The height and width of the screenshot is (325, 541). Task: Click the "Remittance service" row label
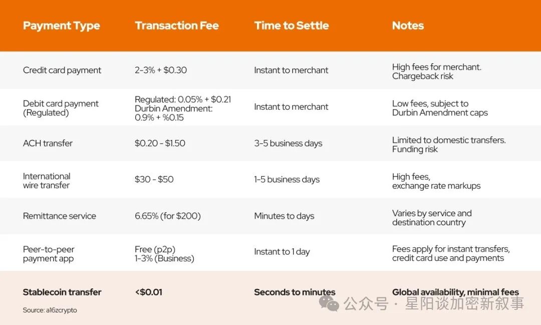click(59, 216)
